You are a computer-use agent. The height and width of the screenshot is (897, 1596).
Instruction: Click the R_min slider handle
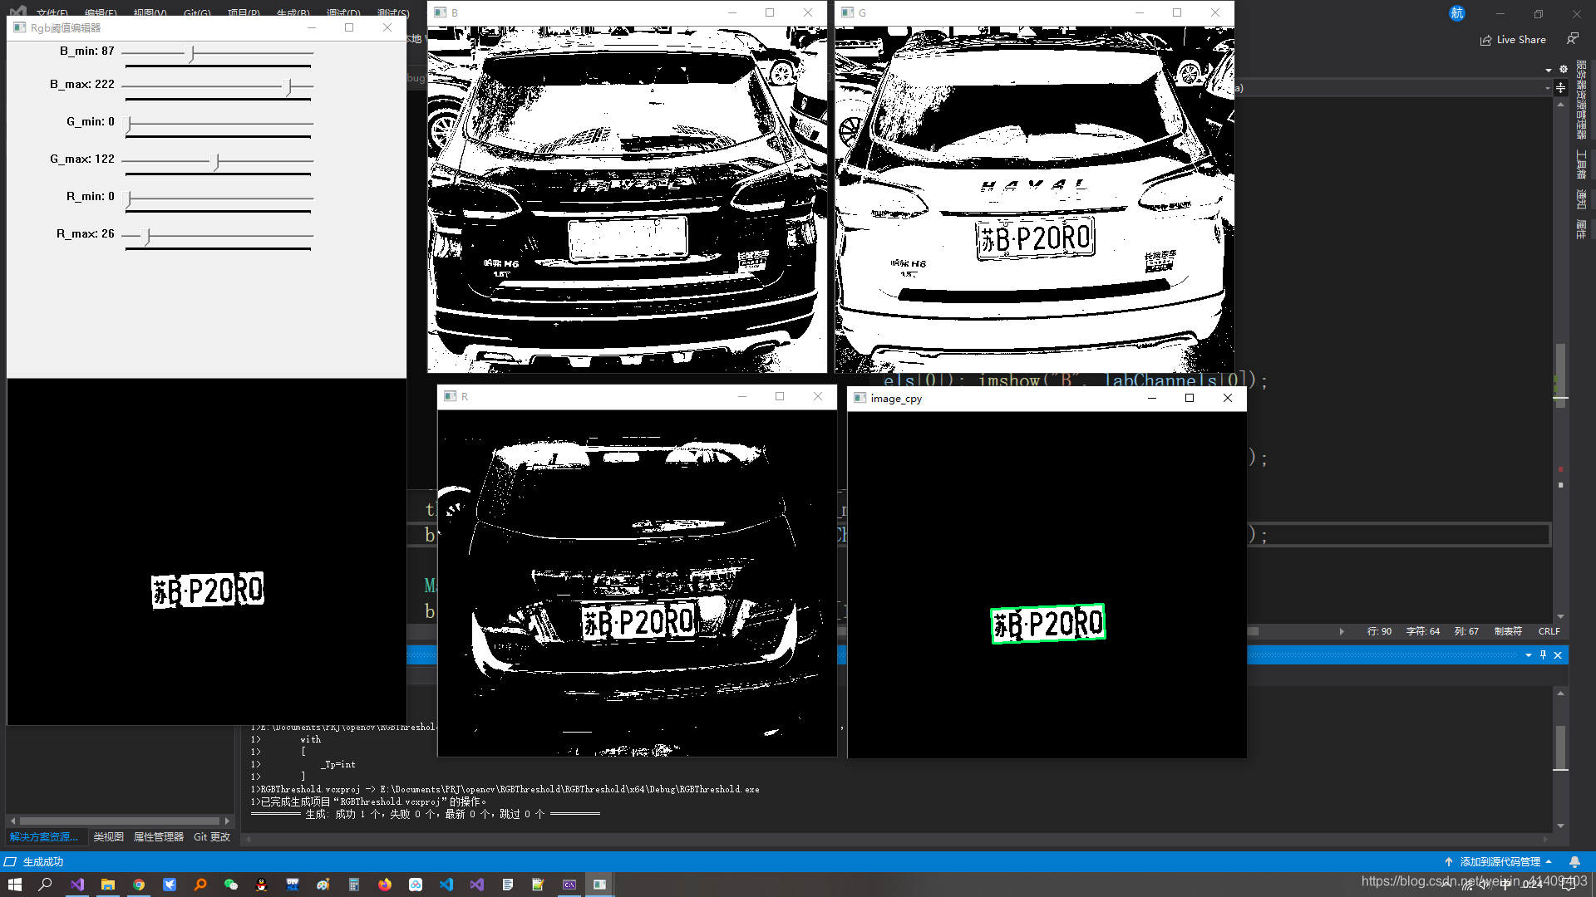(128, 199)
